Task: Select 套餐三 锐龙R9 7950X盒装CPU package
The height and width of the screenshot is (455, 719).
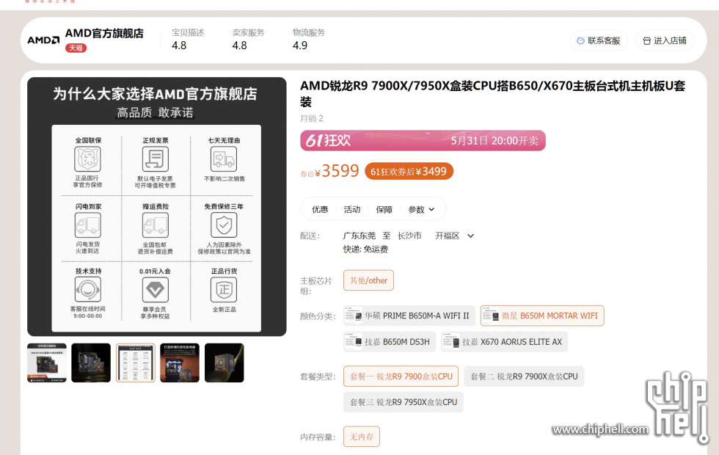Action: pyautogui.click(x=404, y=402)
